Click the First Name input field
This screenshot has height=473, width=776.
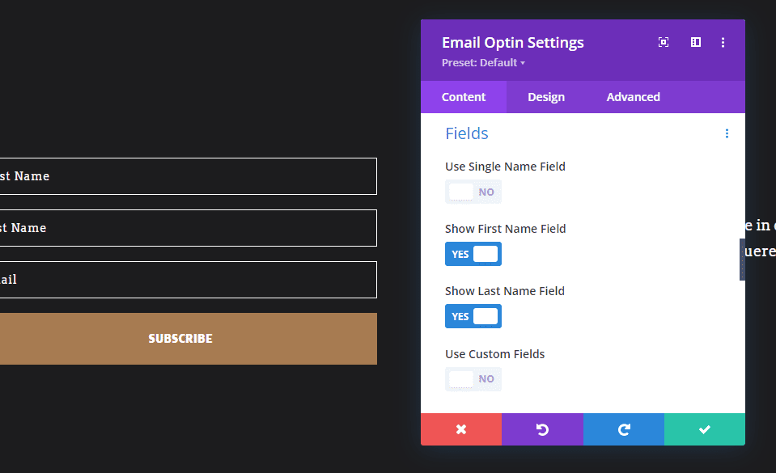[x=188, y=176]
